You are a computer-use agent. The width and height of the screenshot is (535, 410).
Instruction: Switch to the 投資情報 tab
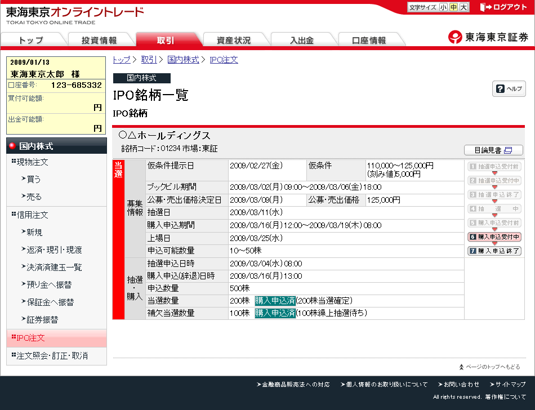tap(99, 40)
